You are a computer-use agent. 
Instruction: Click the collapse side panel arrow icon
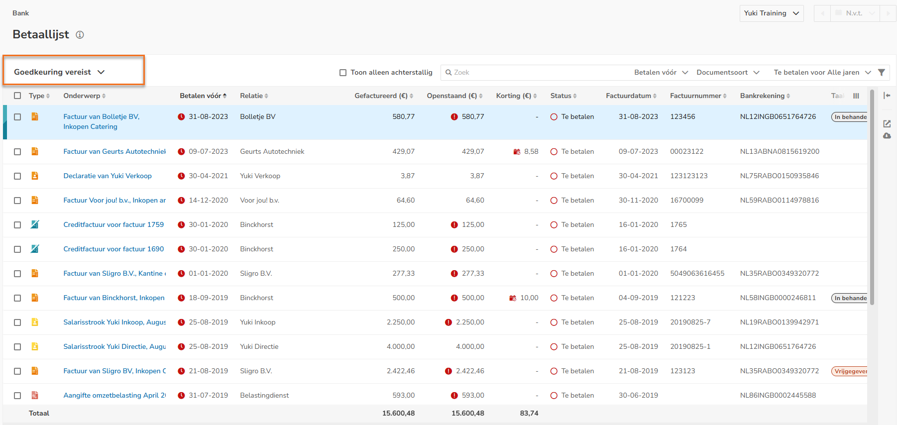pos(887,96)
